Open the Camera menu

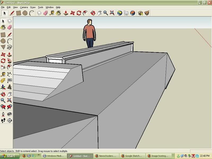(x=24, y=7)
